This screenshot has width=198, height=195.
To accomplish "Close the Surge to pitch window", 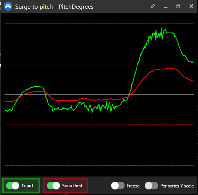I will [191, 6].
